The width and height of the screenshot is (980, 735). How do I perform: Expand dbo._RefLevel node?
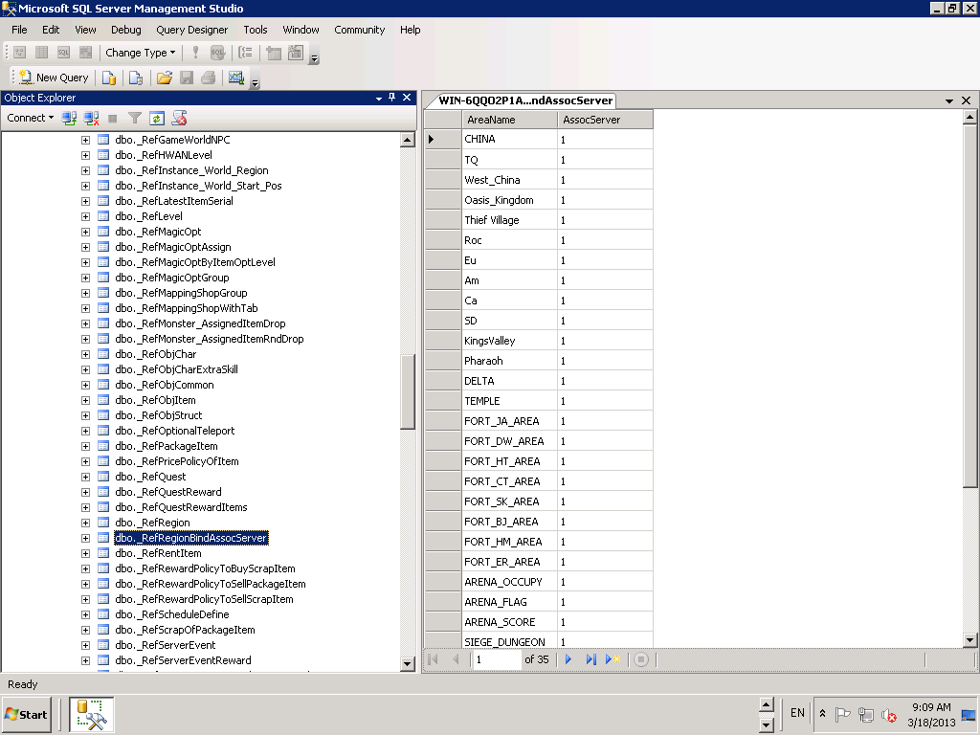click(x=85, y=216)
